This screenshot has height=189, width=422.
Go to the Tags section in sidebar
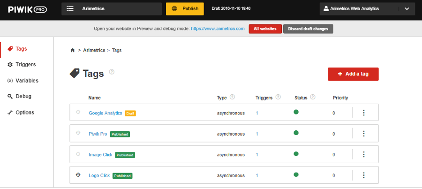(21, 49)
